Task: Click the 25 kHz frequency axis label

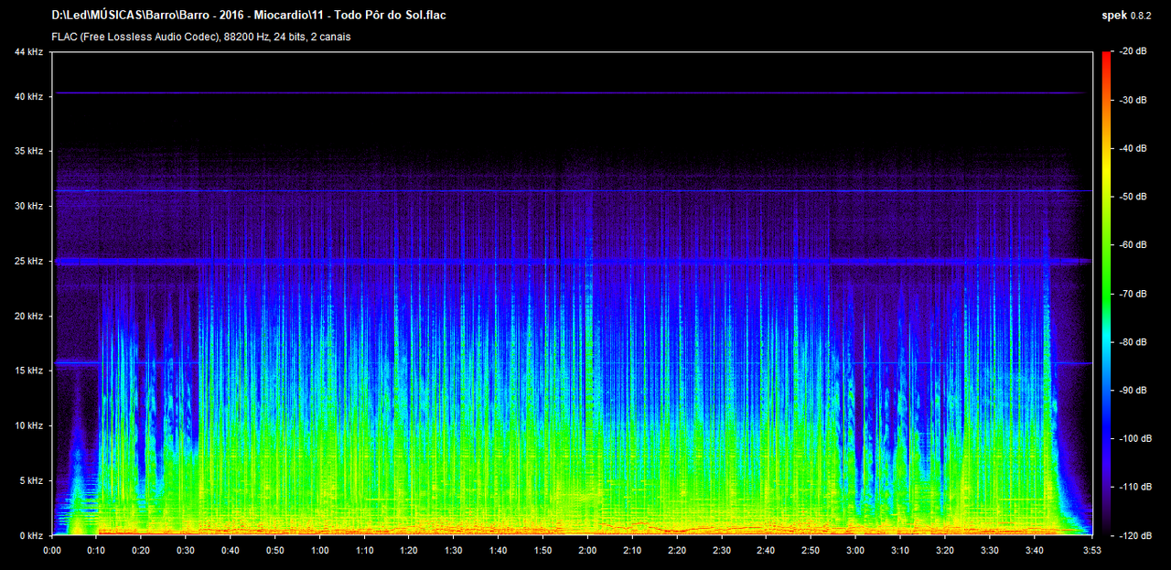Action: click(x=28, y=261)
